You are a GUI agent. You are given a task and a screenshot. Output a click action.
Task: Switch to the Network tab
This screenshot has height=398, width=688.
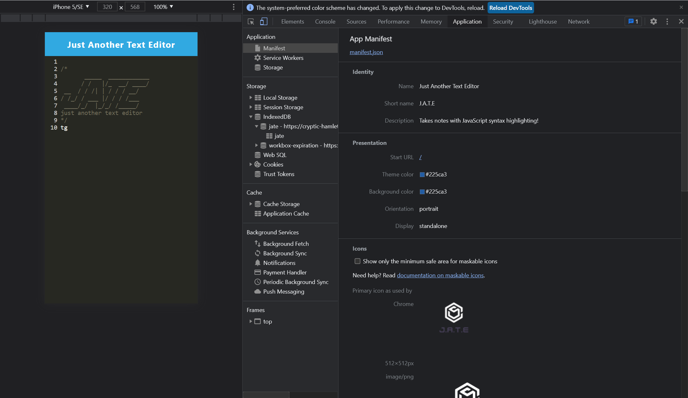(579, 21)
